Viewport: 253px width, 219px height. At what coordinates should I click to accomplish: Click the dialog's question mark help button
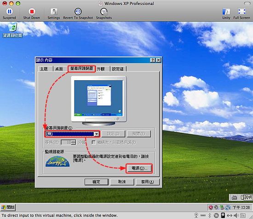[x=153, y=60]
